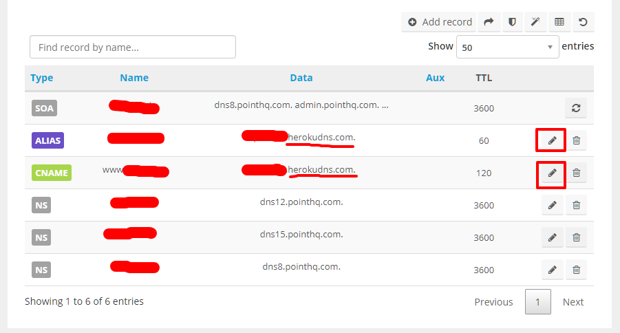Click the CNAME herokudns.com. data value
Screen dimensions: 620x333
321,170
